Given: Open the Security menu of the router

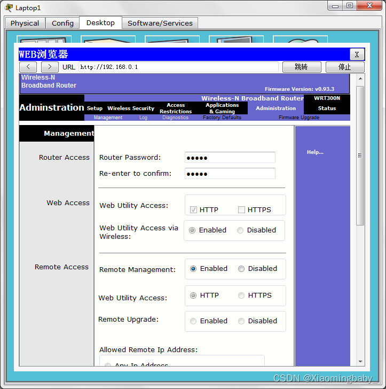Looking at the screenshot, I should coord(143,108).
